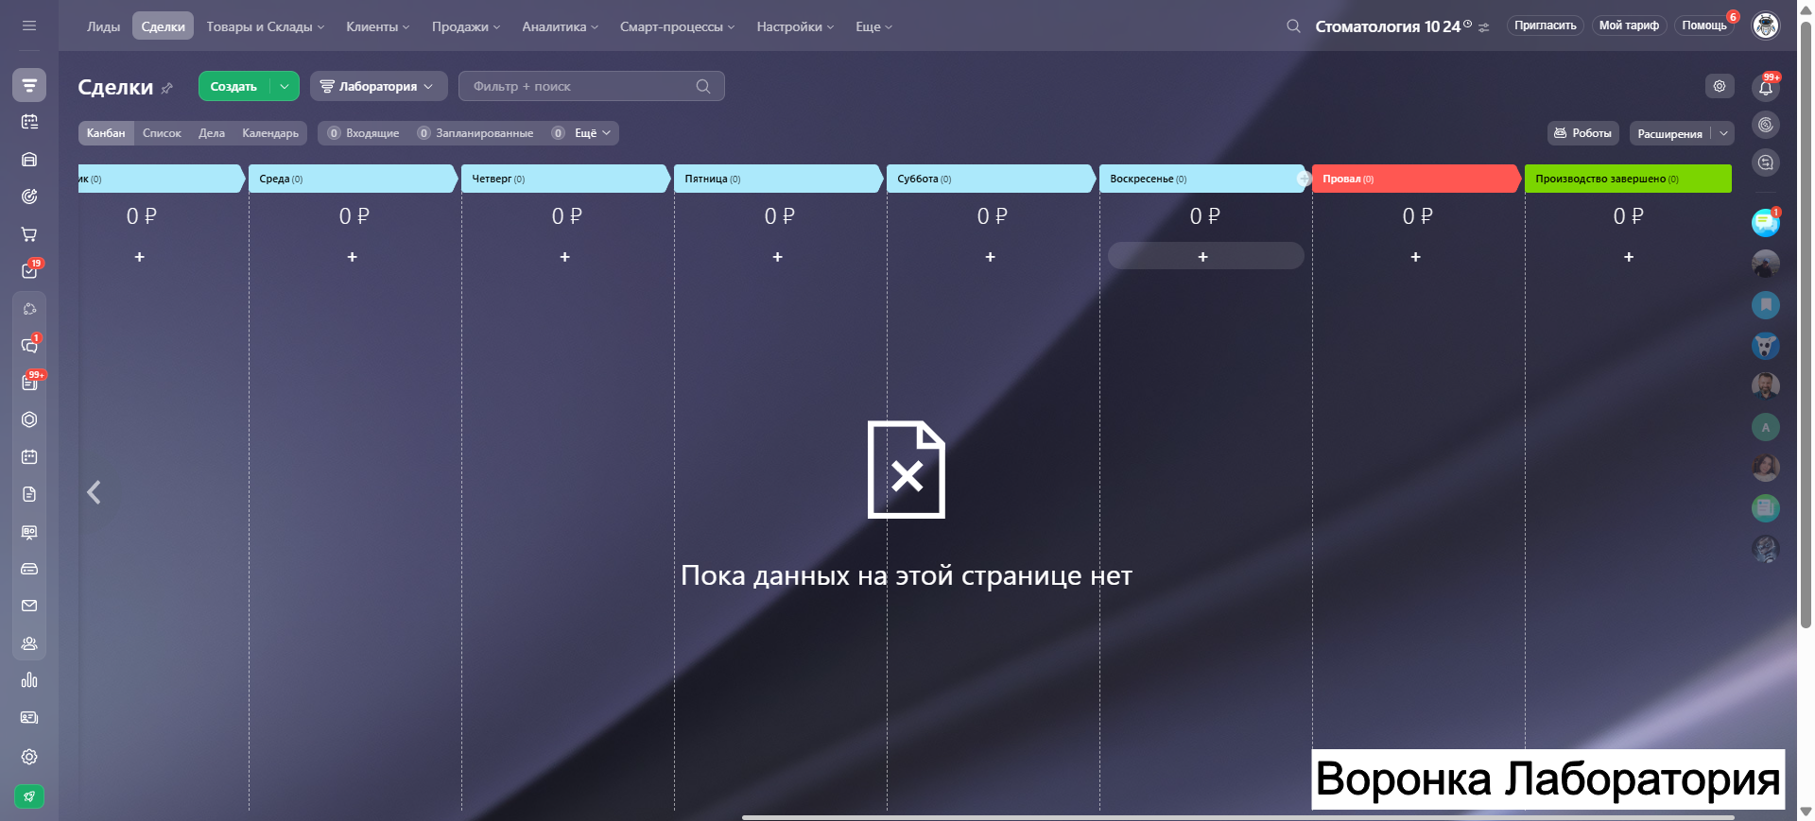Expand the Расширения dropdown arrow
Screen dimensions: 1815x821
tap(1723, 133)
